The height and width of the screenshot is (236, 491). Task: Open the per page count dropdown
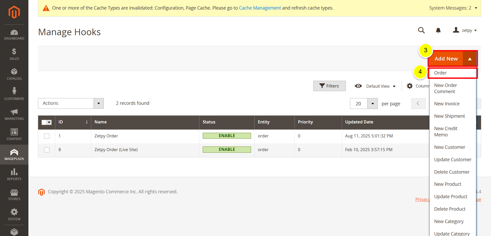(x=372, y=104)
